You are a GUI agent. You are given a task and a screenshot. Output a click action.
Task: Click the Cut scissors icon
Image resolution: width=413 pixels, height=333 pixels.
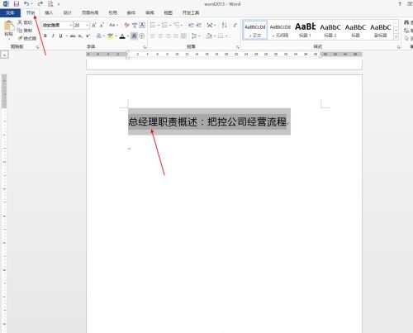[20, 22]
